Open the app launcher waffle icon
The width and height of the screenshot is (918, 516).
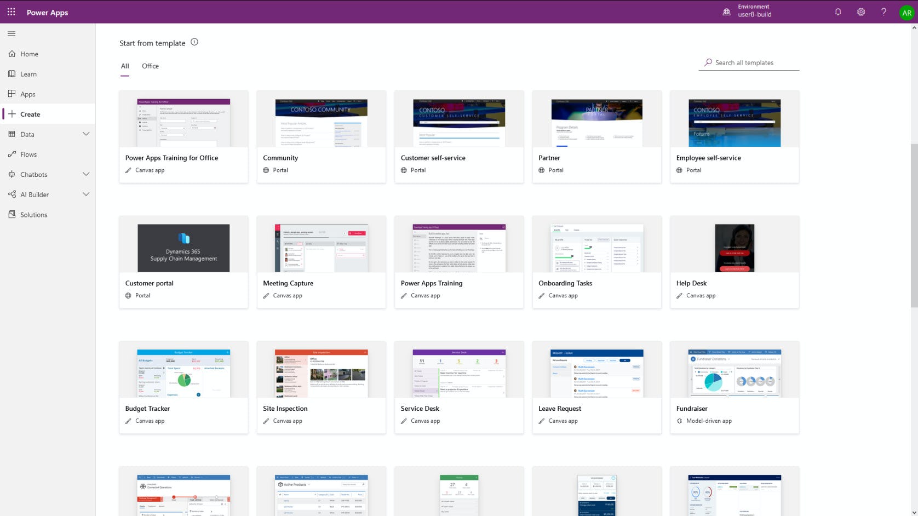click(11, 12)
